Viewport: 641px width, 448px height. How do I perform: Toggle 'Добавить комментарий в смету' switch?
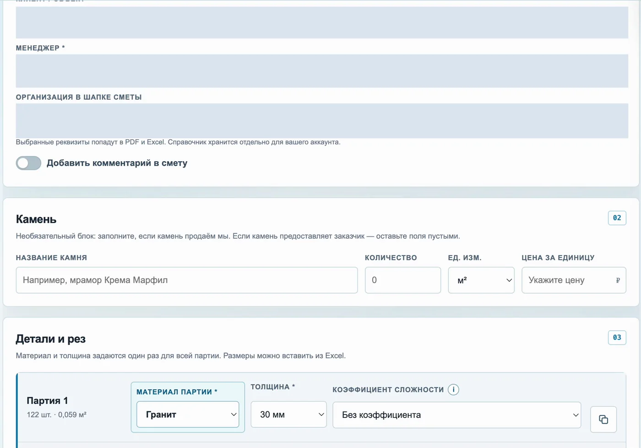(28, 163)
